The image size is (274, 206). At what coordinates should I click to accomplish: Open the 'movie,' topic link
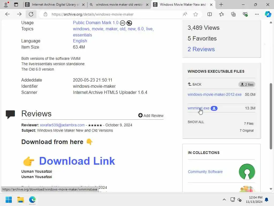pyautogui.click(x=97, y=29)
